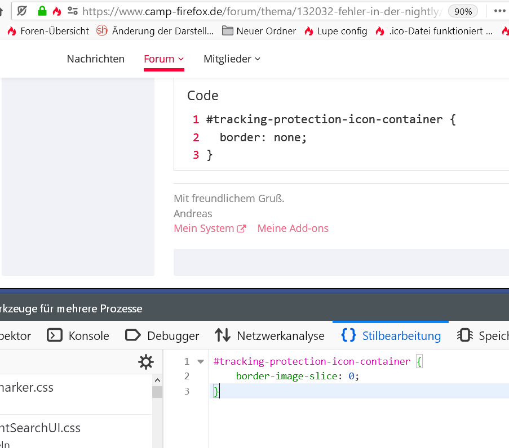509x448 pixels.
Task: Open the page actions three-dot menu
Action: 499,11
